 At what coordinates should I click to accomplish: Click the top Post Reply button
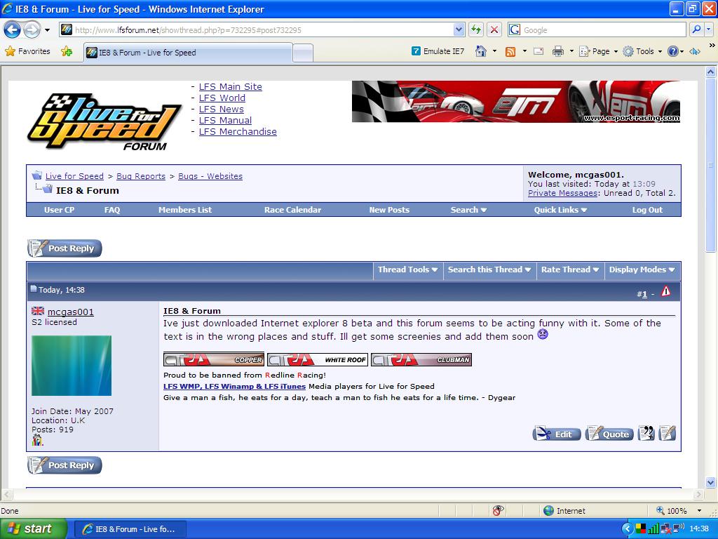click(65, 248)
